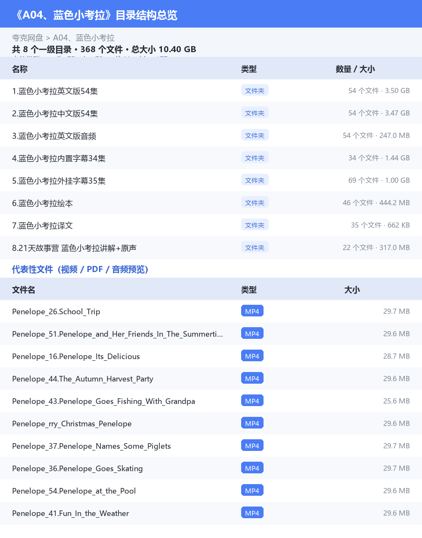Click MP4 badge for Christmas_Penelope file
This screenshot has width=422, height=538.
point(252,423)
